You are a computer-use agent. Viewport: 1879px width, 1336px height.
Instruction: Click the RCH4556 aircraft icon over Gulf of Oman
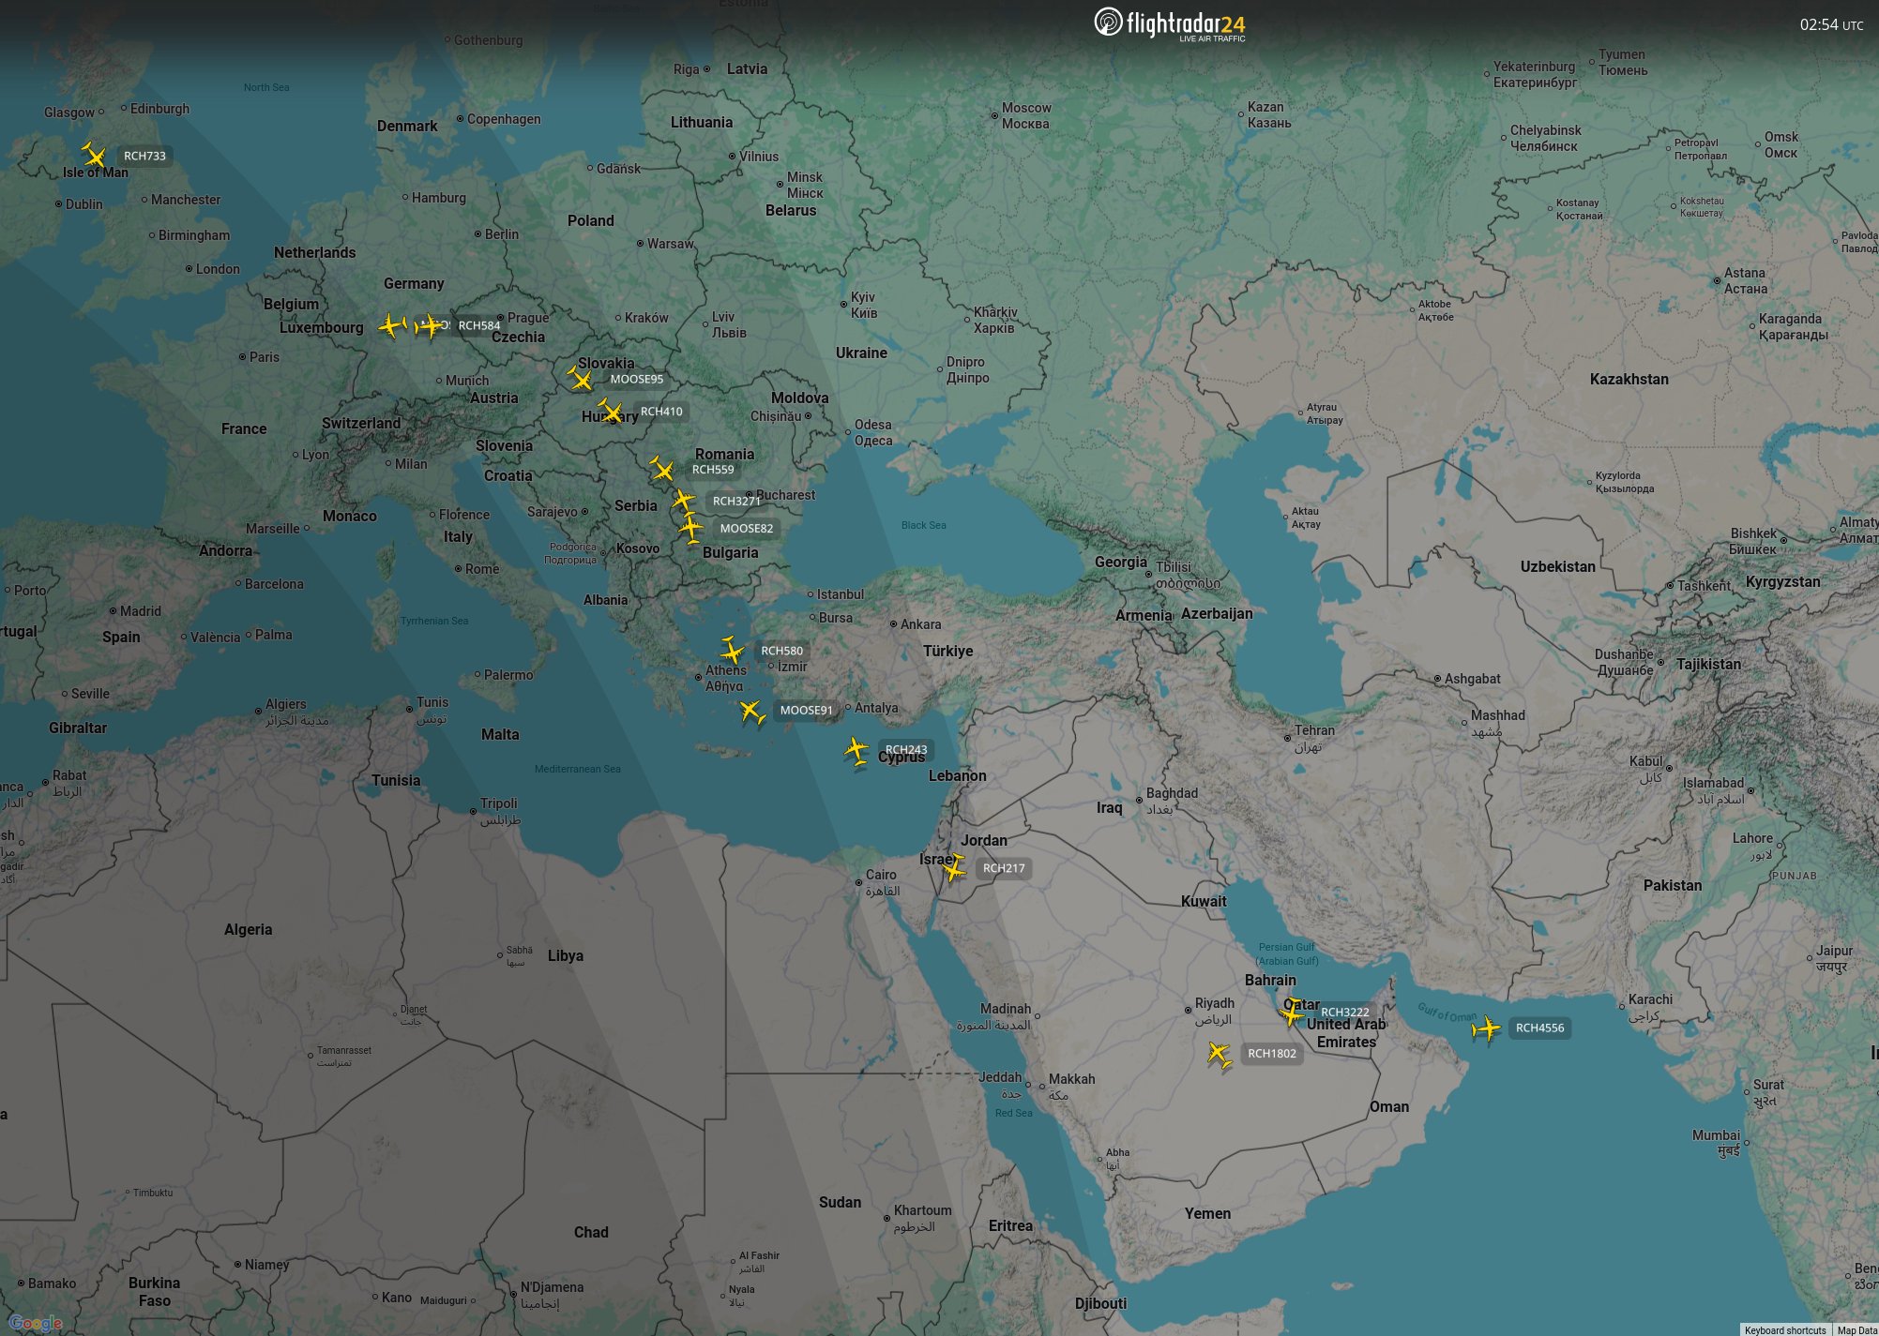click(x=1486, y=1028)
